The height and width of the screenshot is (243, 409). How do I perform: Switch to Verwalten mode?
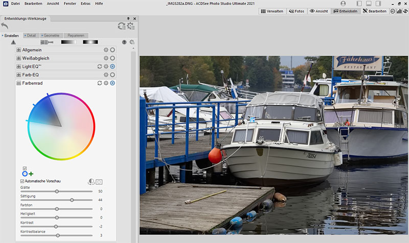click(271, 11)
